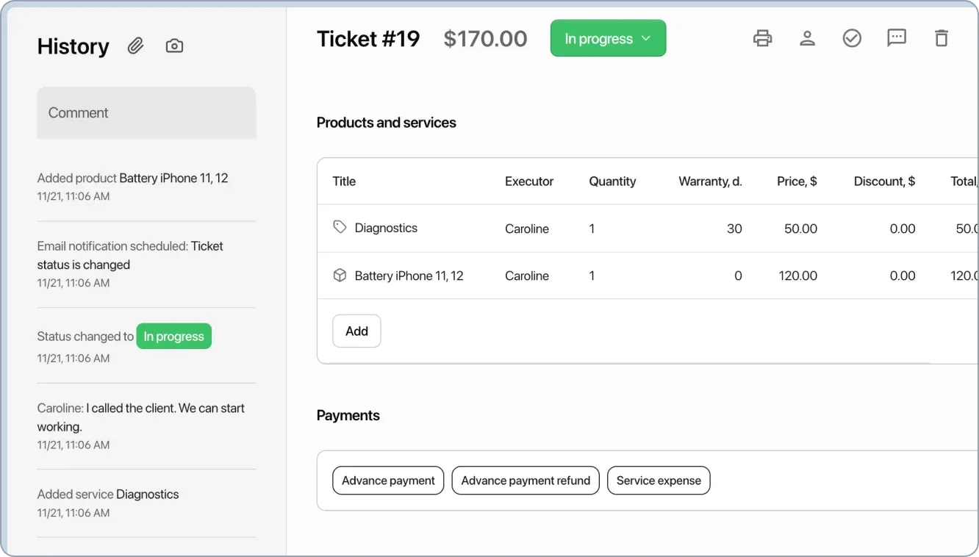Viewport: 979px width, 557px height.
Task: Click Add to insert a product or service
Action: tap(356, 331)
